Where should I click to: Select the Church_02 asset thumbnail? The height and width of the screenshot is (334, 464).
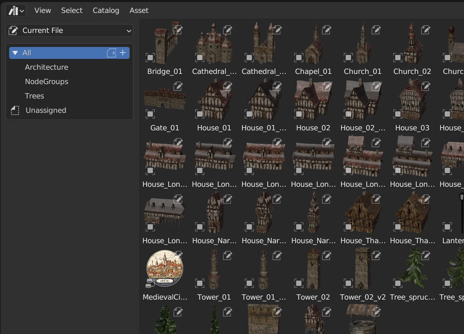412,44
